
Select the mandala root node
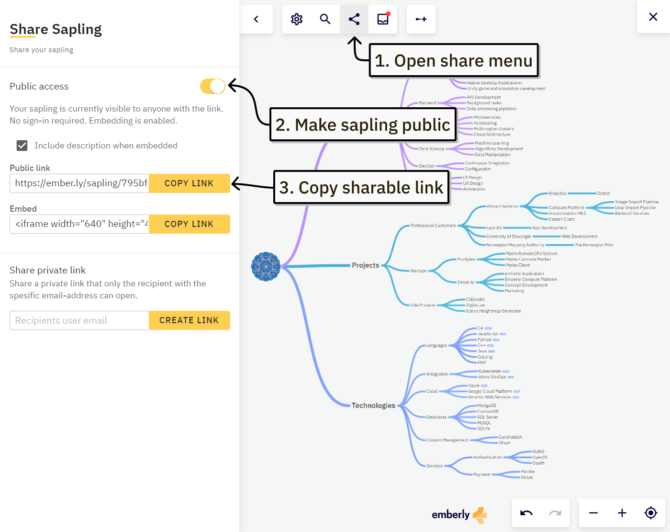266,266
